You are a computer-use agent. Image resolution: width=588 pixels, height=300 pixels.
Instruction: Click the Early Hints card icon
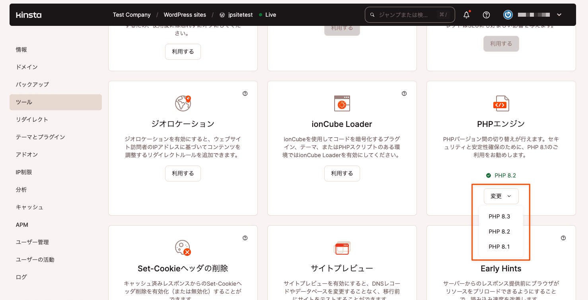[x=501, y=247]
